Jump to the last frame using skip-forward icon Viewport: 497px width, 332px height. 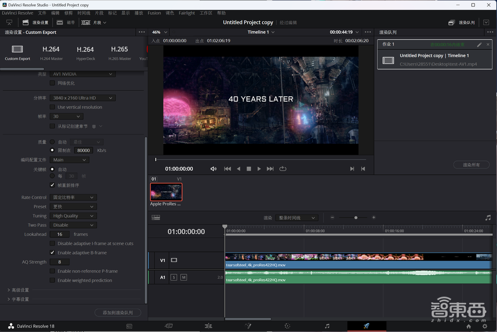click(x=270, y=169)
